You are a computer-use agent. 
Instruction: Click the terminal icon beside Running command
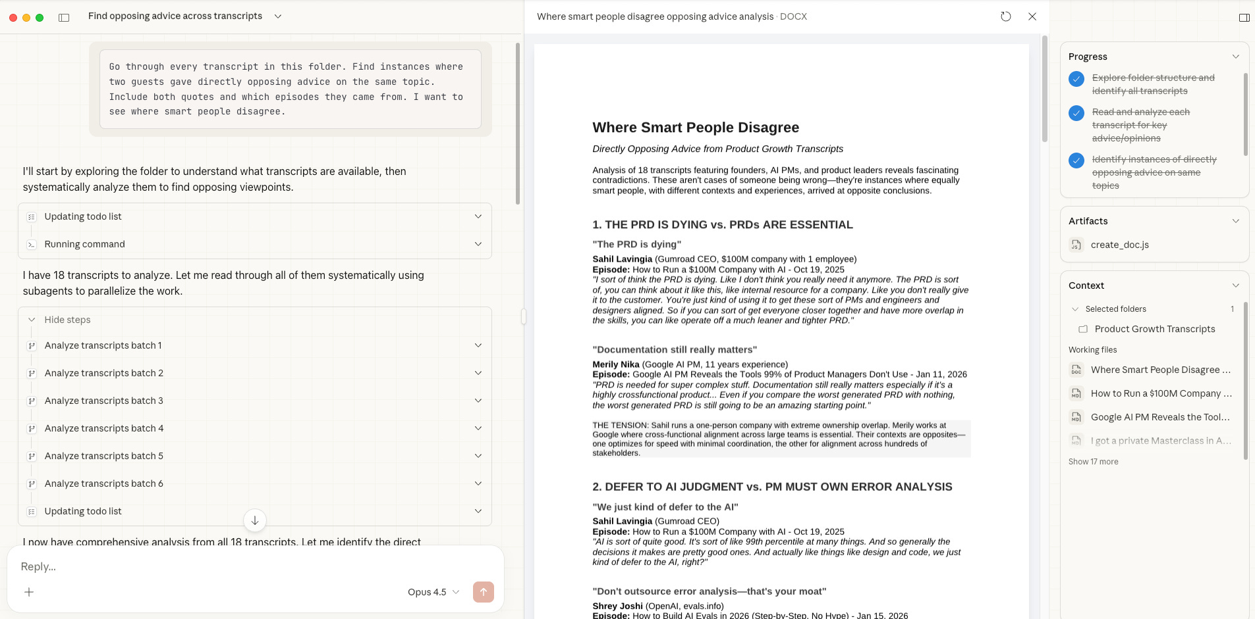[31, 244]
